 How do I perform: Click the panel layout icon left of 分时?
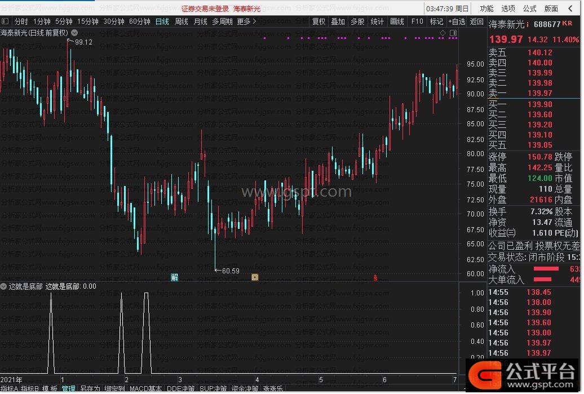coord(5,21)
